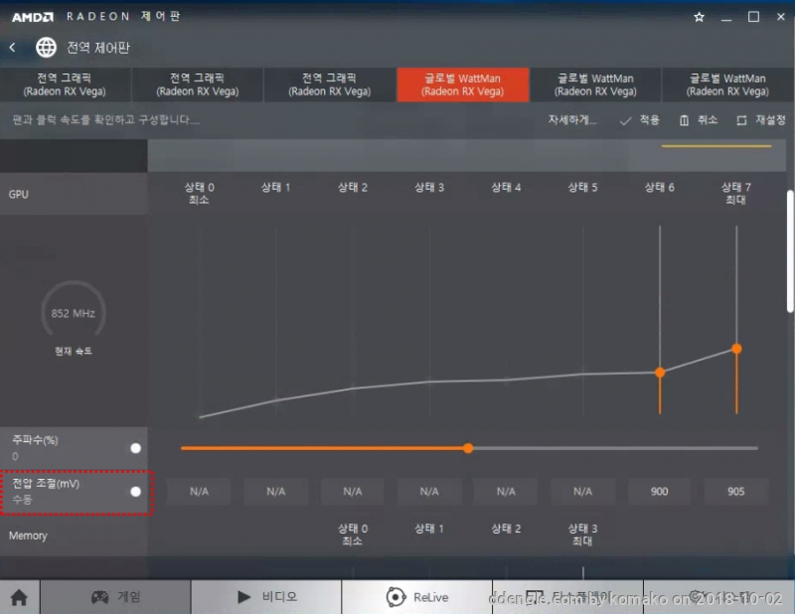
Task: Click the trash icon next to 취소
Action: 684,120
